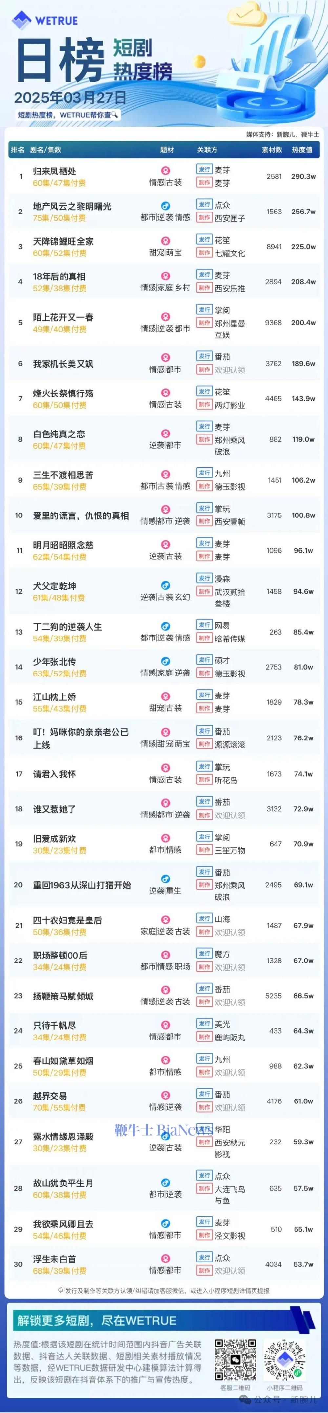The image size is (328, 1413).
Task: Click the 发行 tag beside 花笙 for 天降锦鲤旺全家
Action: [x=205, y=240]
